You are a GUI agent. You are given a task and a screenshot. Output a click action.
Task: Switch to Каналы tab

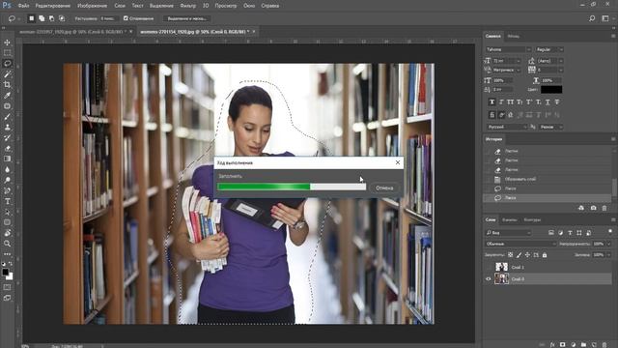(x=509, y=219)
